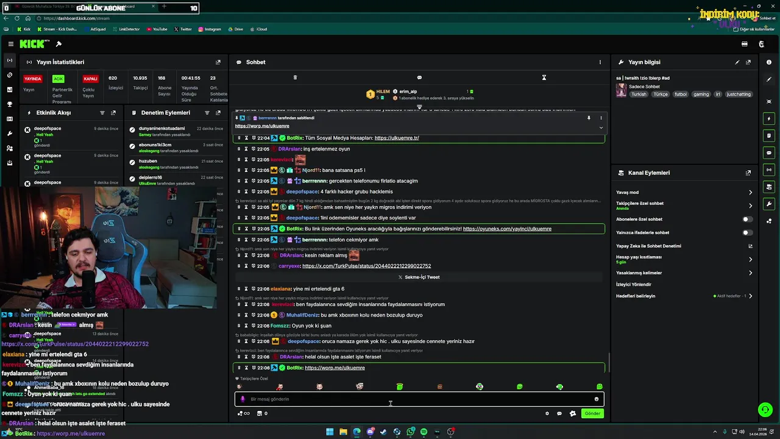Open the Windows Start button
This screenshot has height=439, width=780.
pos(330,432)
